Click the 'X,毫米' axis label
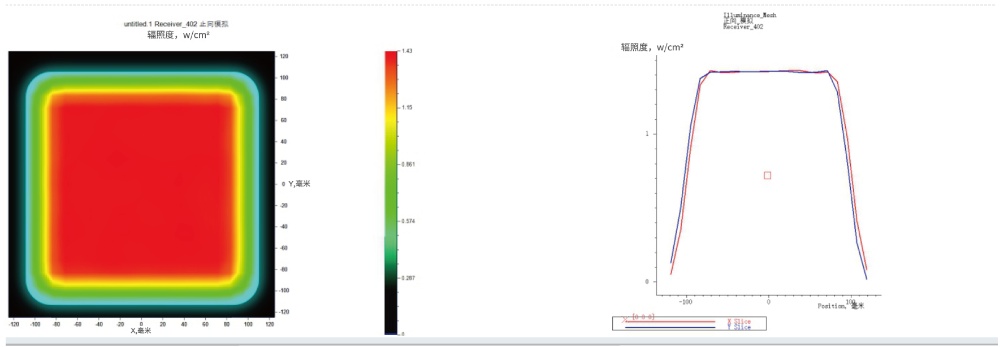This screenshot has width=1004, height=347. tap(141, 331)
